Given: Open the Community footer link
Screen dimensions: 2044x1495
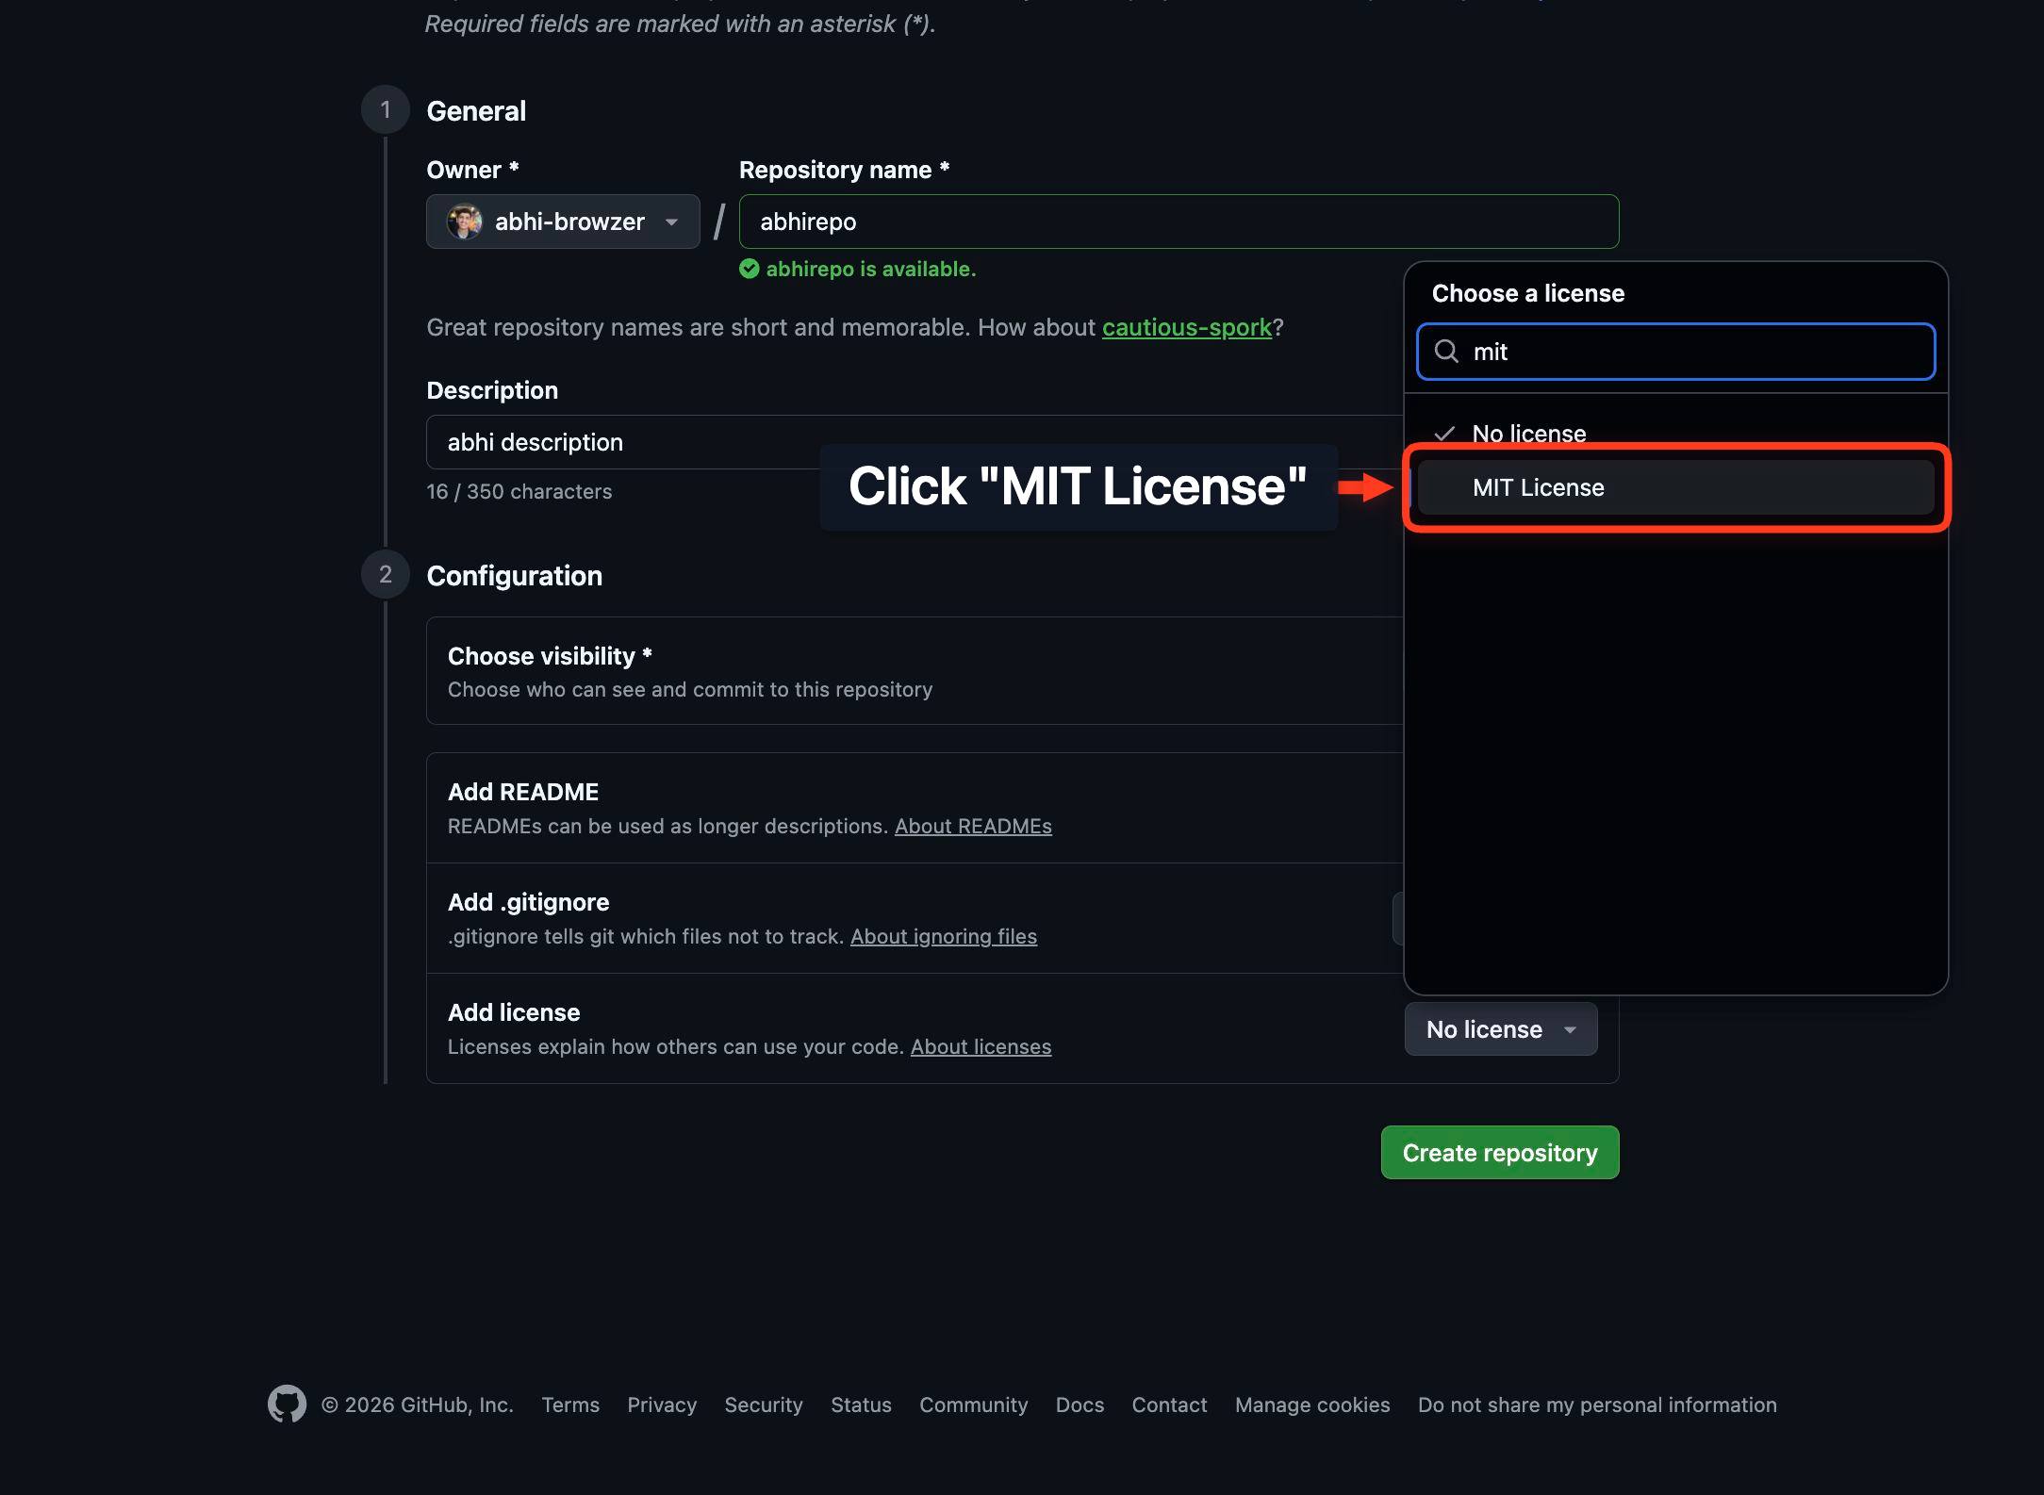Looking at the screenshot, I should 974,1405.
